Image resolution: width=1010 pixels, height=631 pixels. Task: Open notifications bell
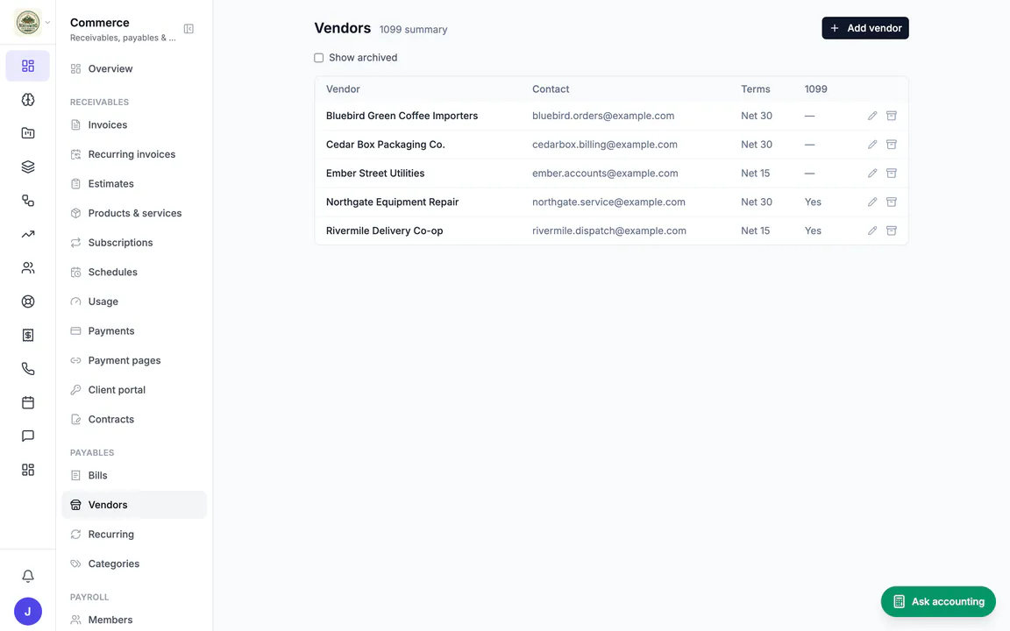pos(28,576)
